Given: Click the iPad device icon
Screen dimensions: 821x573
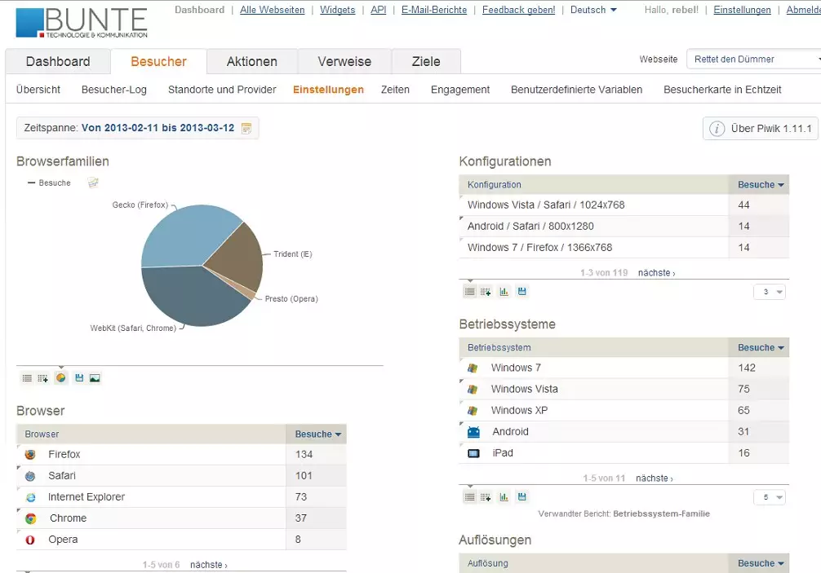Looking at the screenshot, I should click(x=473, y=453).
